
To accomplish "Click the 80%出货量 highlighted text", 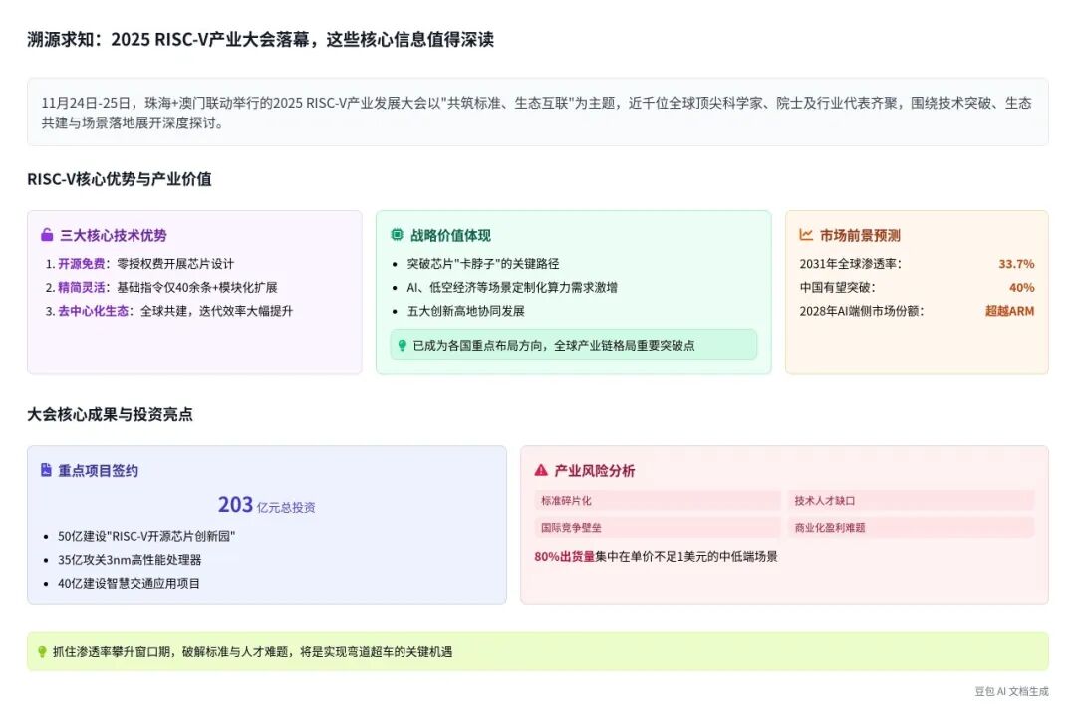I will [564, 556].
